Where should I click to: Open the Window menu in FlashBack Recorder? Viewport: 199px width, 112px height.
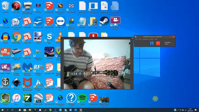(151, 39)
